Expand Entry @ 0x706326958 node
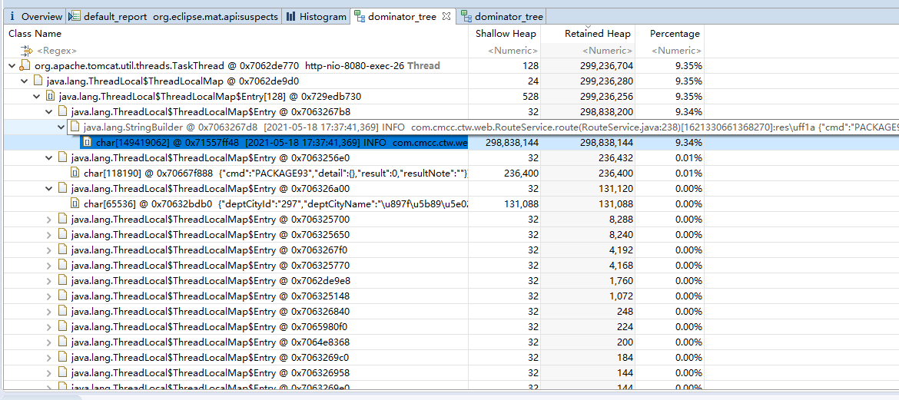This screenshot has width=899, height=400. click(x=48, y=373)
